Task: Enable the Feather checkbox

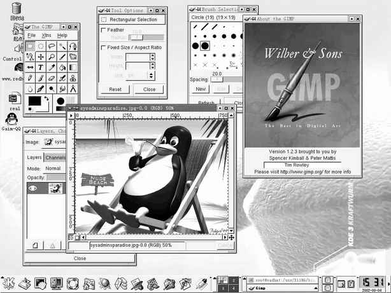Action: pos(104,30)
